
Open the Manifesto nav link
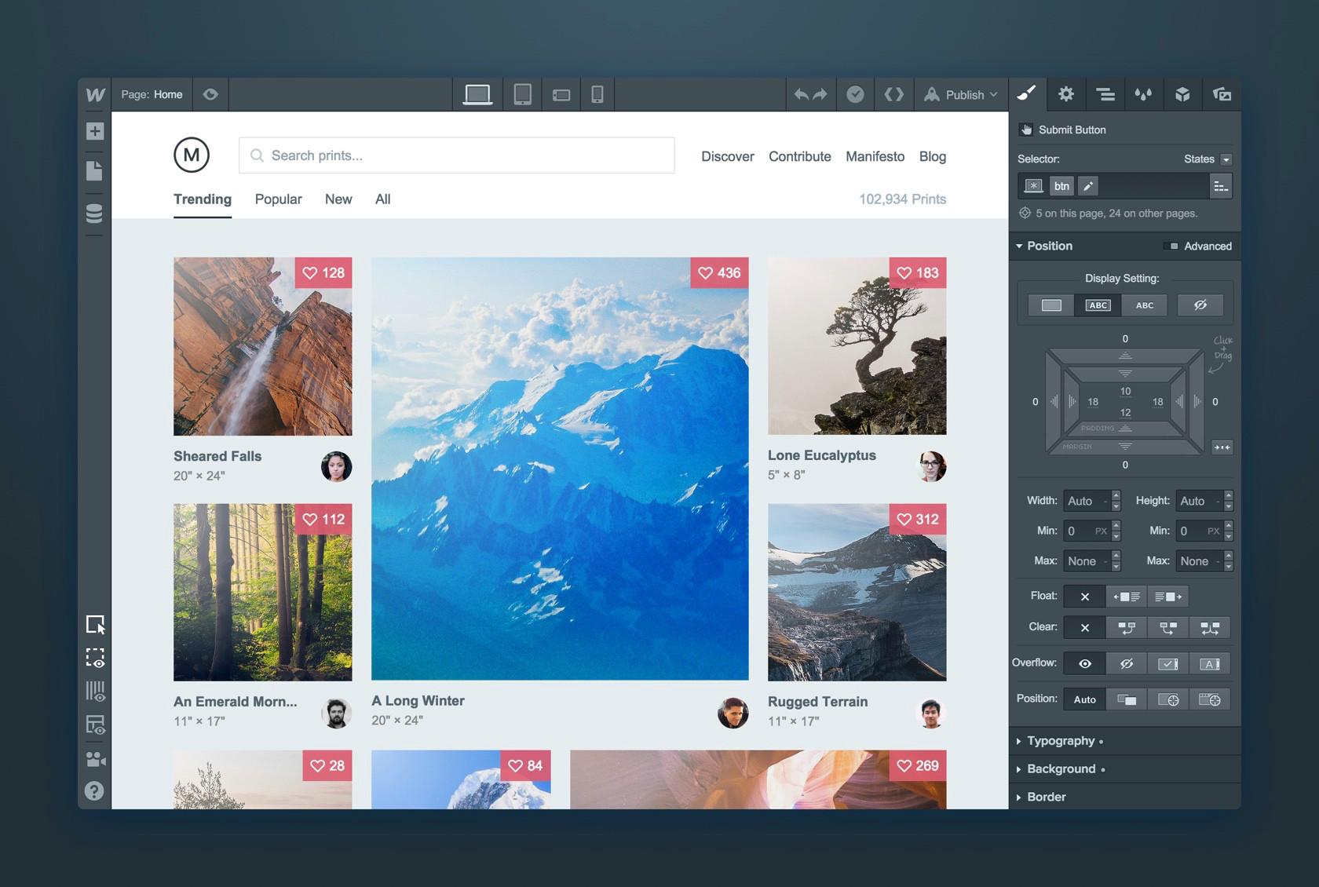[875, 156]
